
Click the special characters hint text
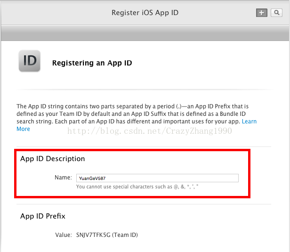137,187
